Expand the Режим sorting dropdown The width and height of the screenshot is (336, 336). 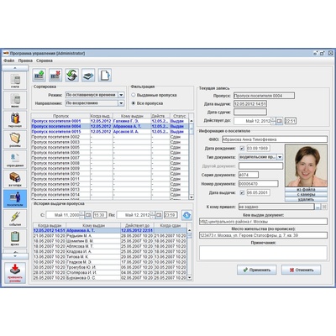(x=121, y=95)
